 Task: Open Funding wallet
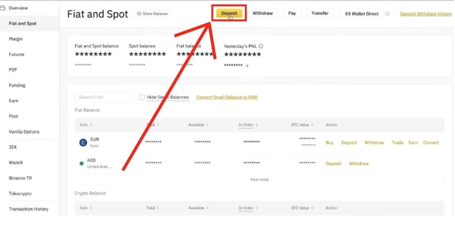coord(17,85)
